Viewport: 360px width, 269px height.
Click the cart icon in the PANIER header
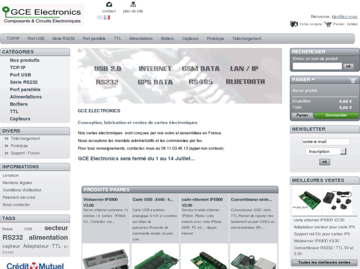(x=353, y=80)
